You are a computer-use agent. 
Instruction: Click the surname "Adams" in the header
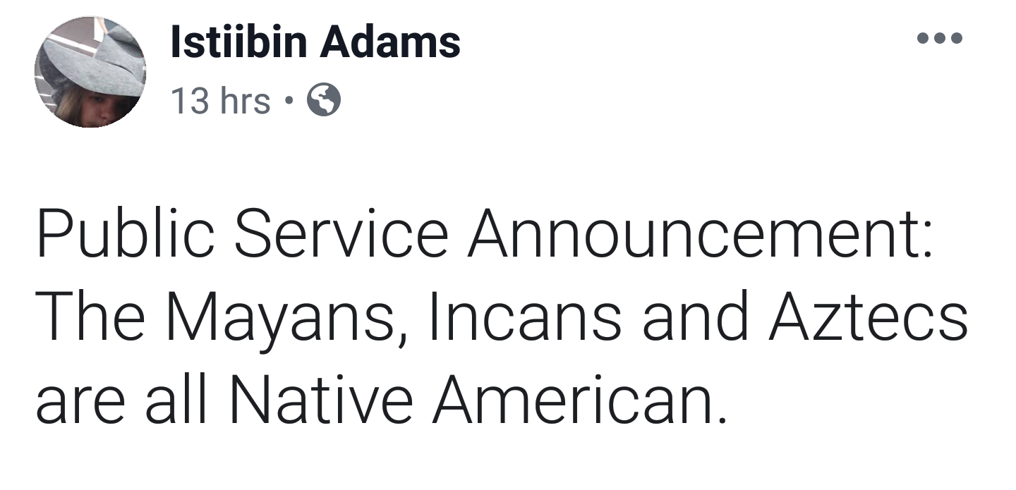click(389, 42)
